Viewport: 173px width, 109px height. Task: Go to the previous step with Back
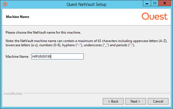coord(113,101)
